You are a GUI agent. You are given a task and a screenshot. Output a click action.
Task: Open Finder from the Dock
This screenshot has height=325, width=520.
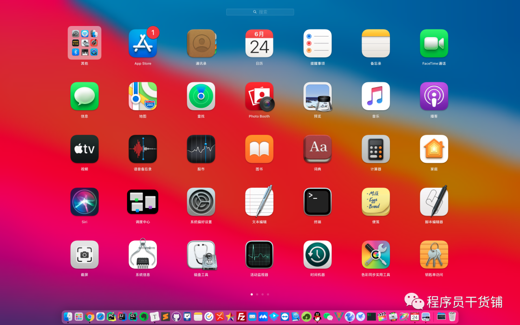pyautogui.click(x=68, y=317)
